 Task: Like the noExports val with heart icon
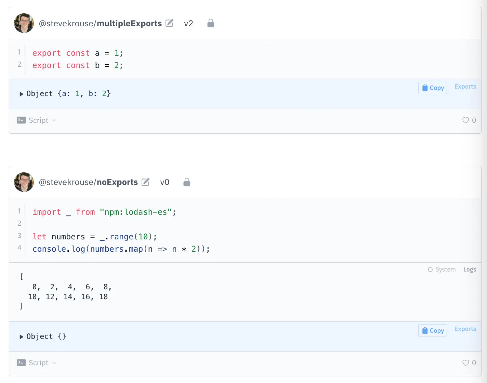(465, 363)
